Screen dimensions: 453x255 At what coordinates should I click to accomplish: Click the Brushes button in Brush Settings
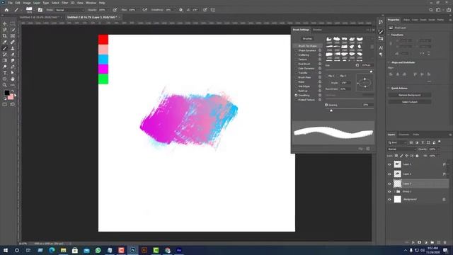(x=307, y=39)
